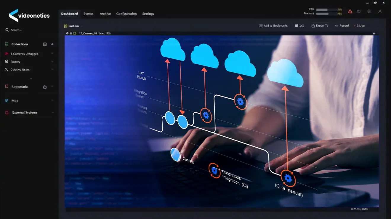
Task: Click Add to Bookmarks button
Action: pyautogui.click(x=273, y=26)
